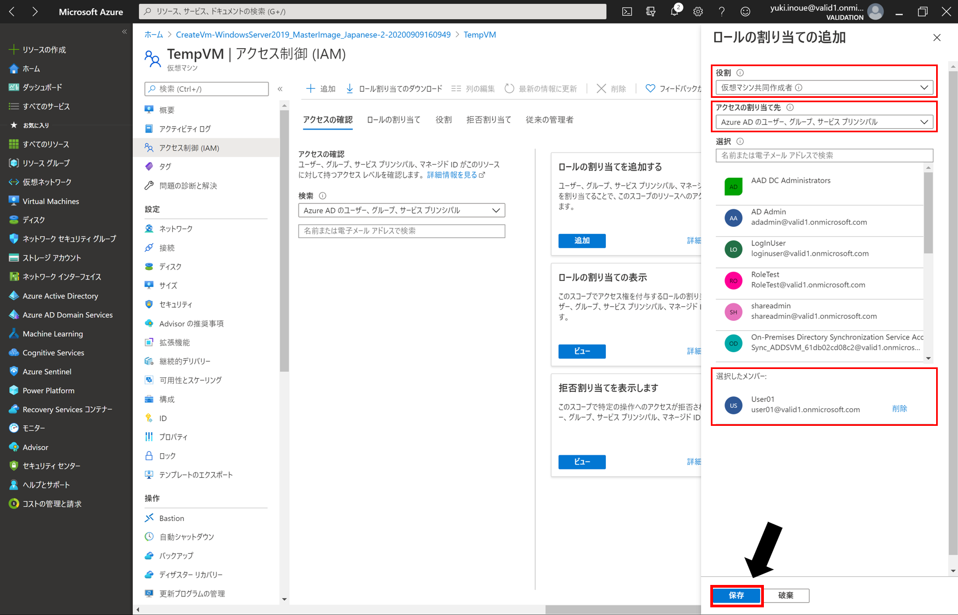Click the member list scroll-down arrow
The width and height of the screenshot is (958, 615).
pos(928,359)
